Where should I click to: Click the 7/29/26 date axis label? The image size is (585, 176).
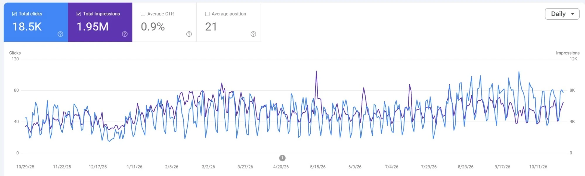click(x=429, y=167)
